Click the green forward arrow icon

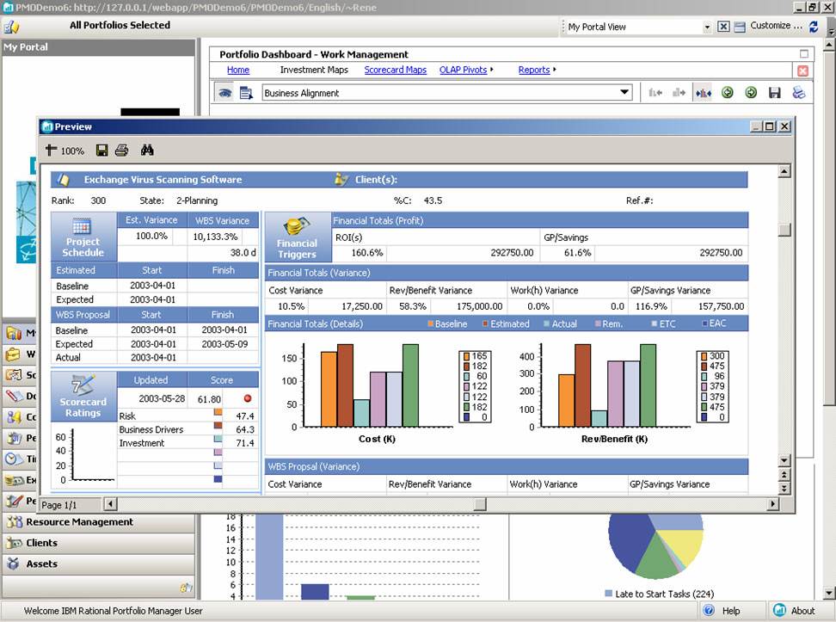[x=751, y=93]
